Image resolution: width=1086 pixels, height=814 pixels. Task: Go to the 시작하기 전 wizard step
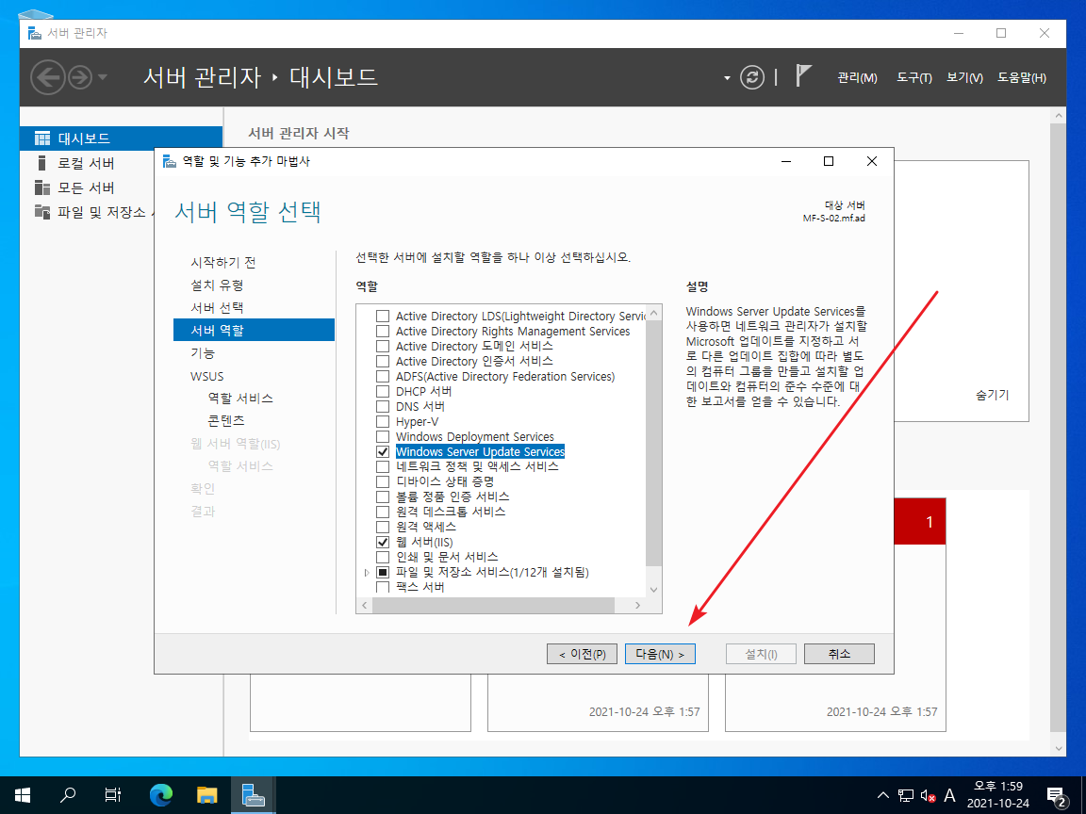coord(223,262)
